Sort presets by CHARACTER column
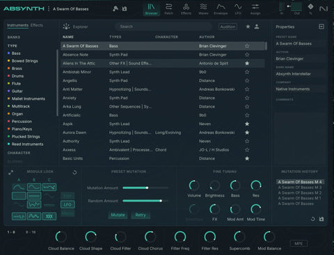 [166, 37]
